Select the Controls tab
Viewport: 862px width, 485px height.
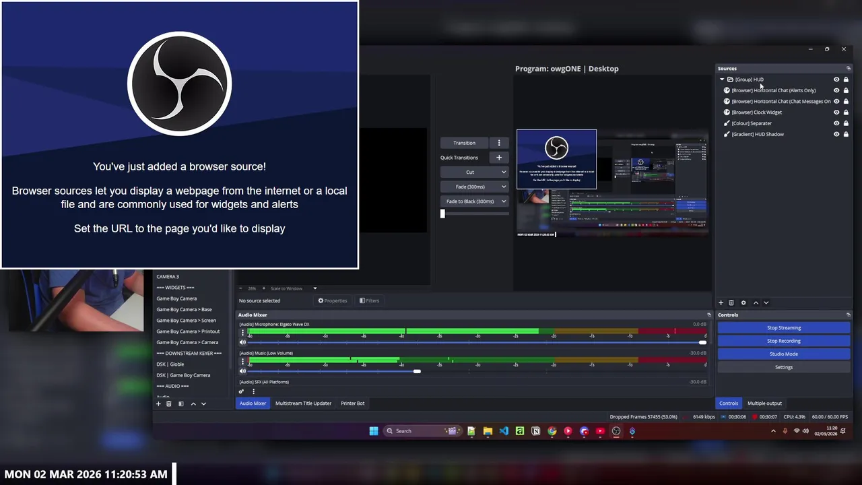[729, 403]
